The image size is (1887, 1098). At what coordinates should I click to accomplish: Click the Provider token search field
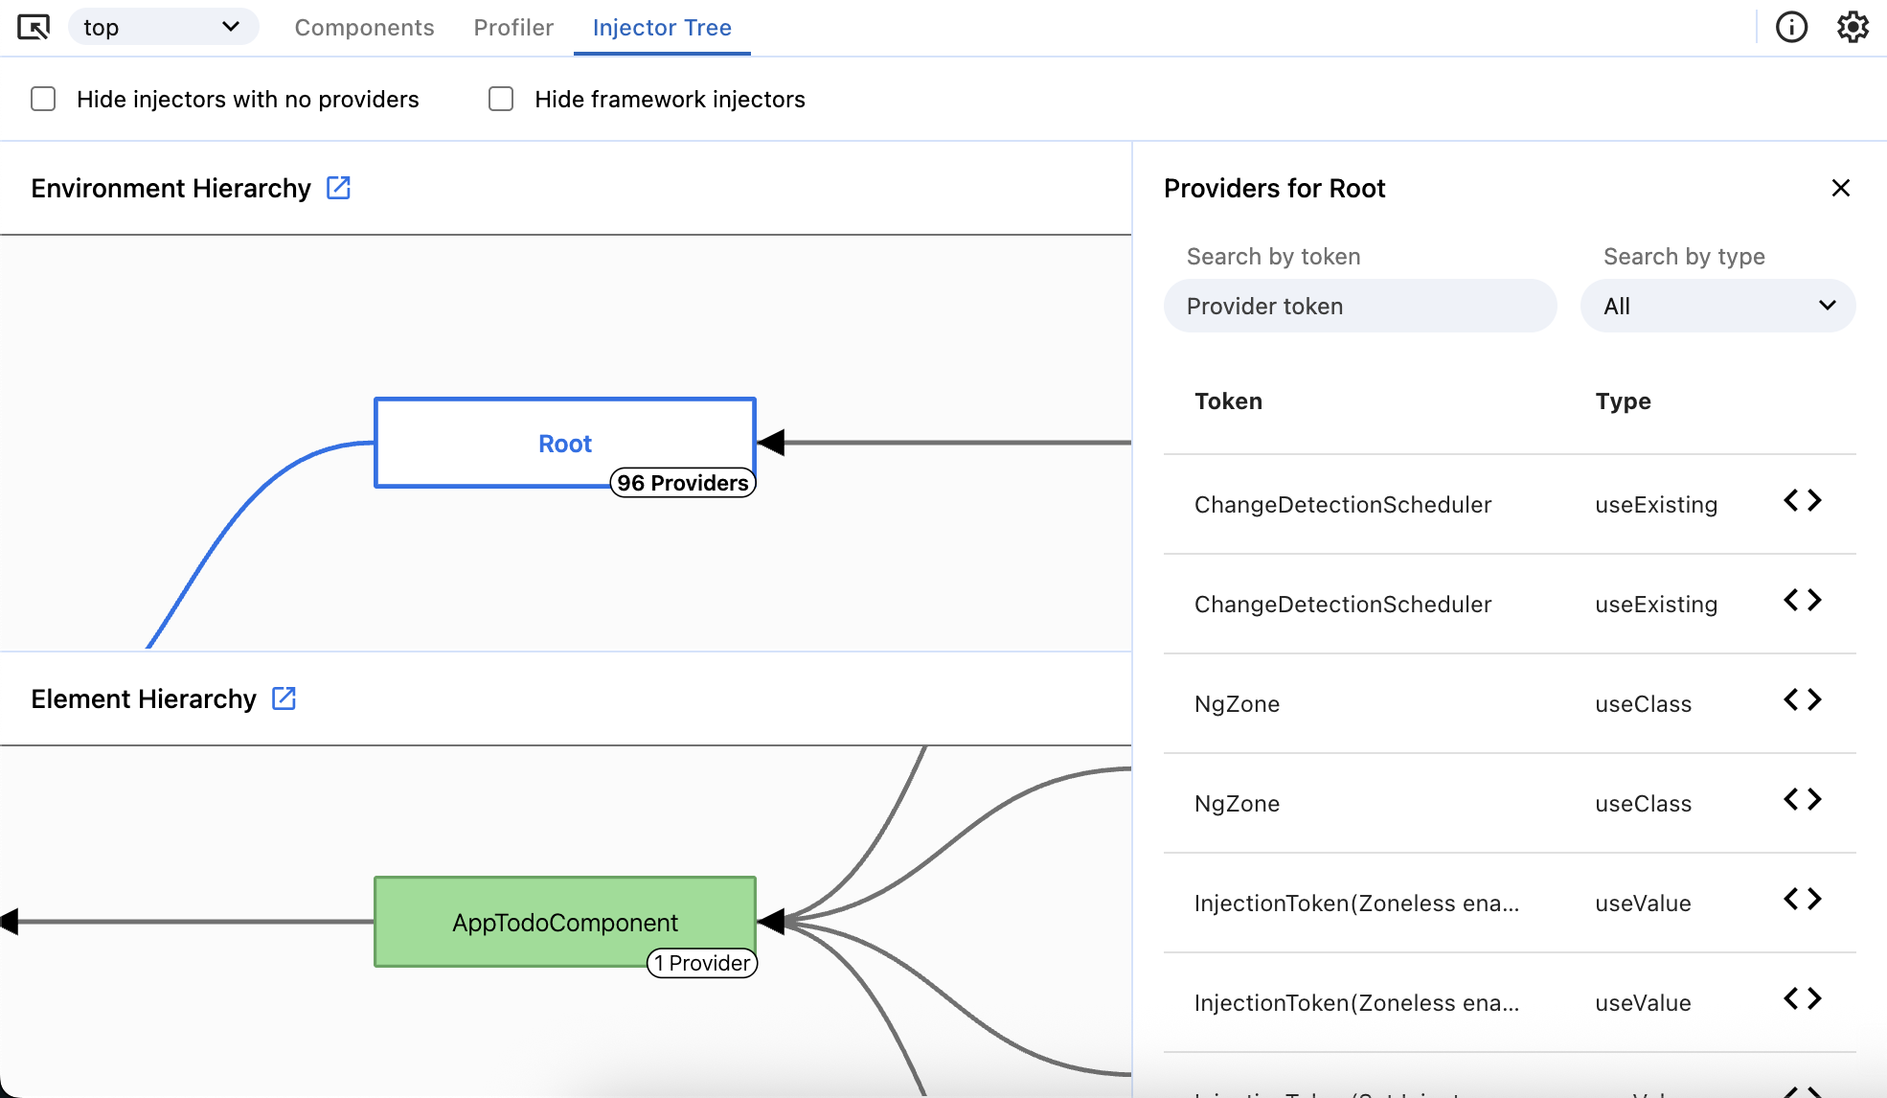point(1359,306)
